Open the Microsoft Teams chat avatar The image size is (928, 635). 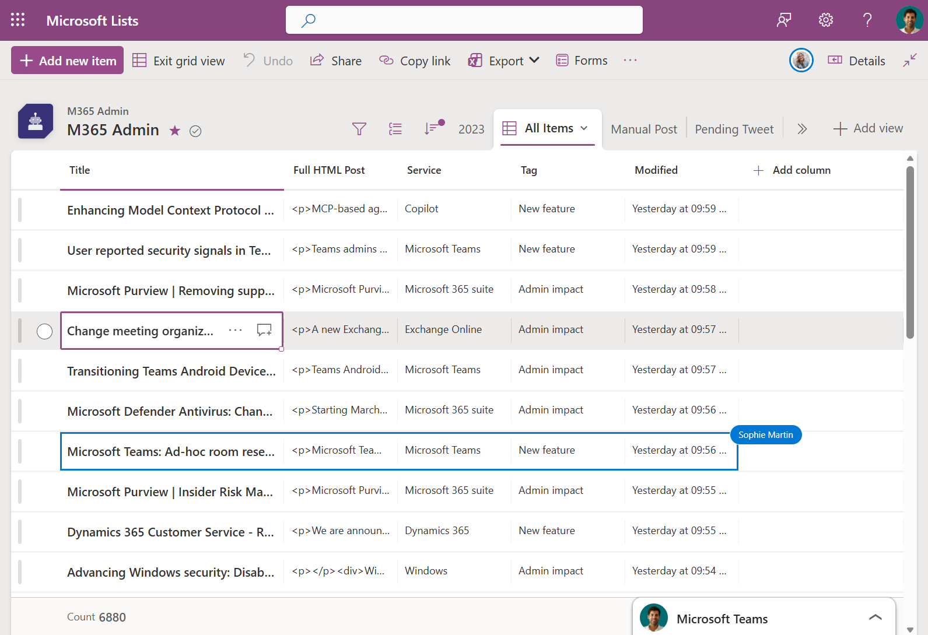[x=654, y=618]
